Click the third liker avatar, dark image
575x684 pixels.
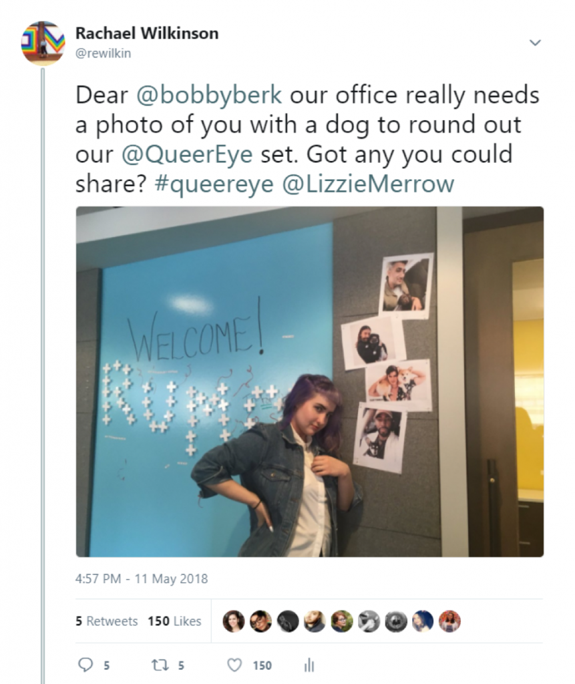(287, 621)
